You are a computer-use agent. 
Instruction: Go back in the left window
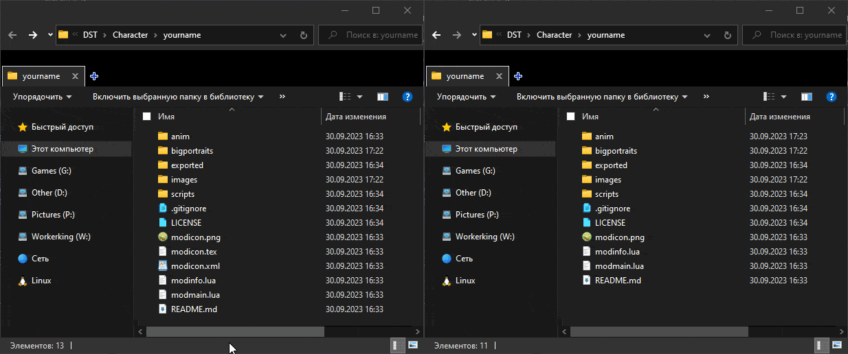[x=12, y=35]
